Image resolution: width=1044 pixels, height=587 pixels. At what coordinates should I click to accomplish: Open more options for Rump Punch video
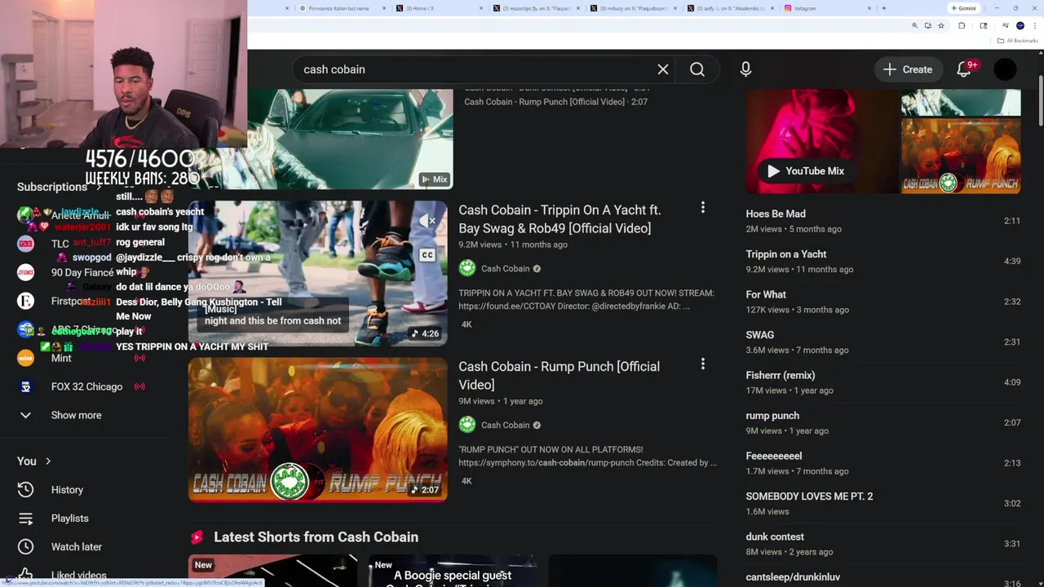702,364
